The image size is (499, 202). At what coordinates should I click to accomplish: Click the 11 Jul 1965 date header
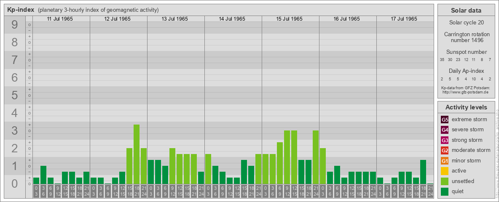pos(61,19)
